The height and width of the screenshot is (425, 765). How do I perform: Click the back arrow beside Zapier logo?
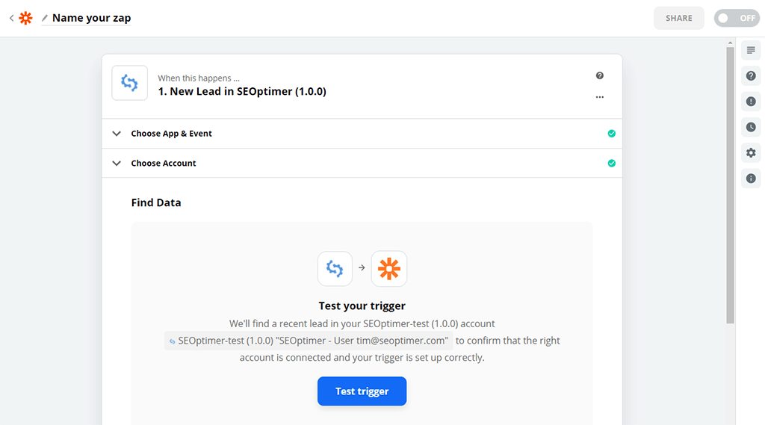pyautogui.click(x=11, y=18)
